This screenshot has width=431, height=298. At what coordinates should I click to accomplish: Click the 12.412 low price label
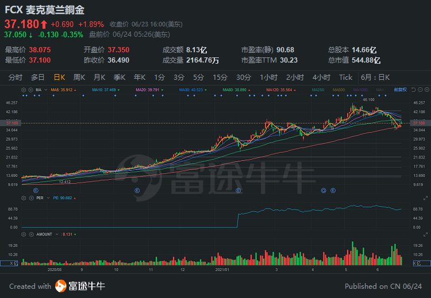(x=65, y=182)
